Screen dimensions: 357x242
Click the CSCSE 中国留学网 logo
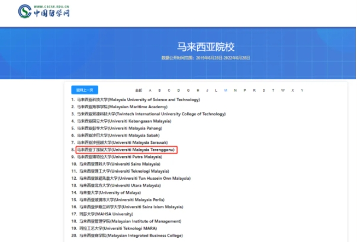[x=44, y=11]
